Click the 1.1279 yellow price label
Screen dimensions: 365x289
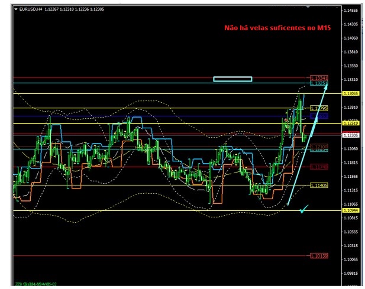point(319,108)
